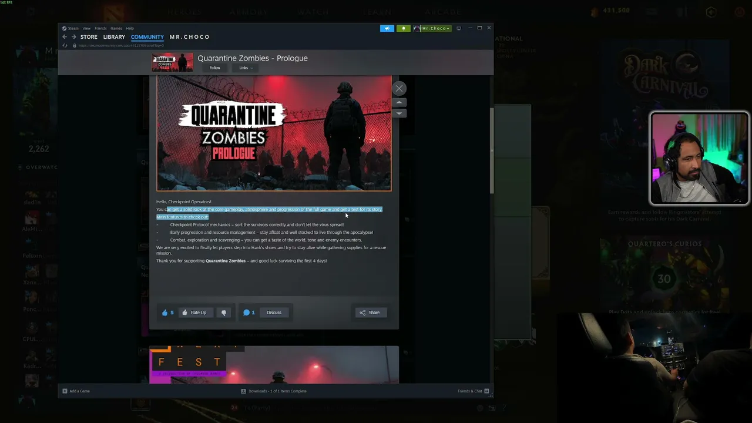Viewport: 752px width, 423px height.
Task: Go to the next announcement with the down arrow
Action: click(x=399, y=113)
